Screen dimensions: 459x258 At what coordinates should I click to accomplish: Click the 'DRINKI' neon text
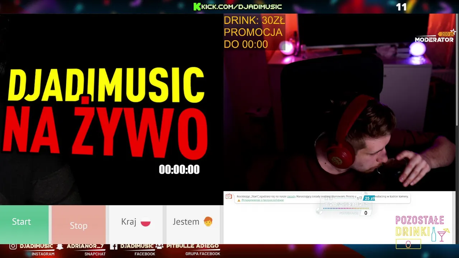tap(413, 231)
